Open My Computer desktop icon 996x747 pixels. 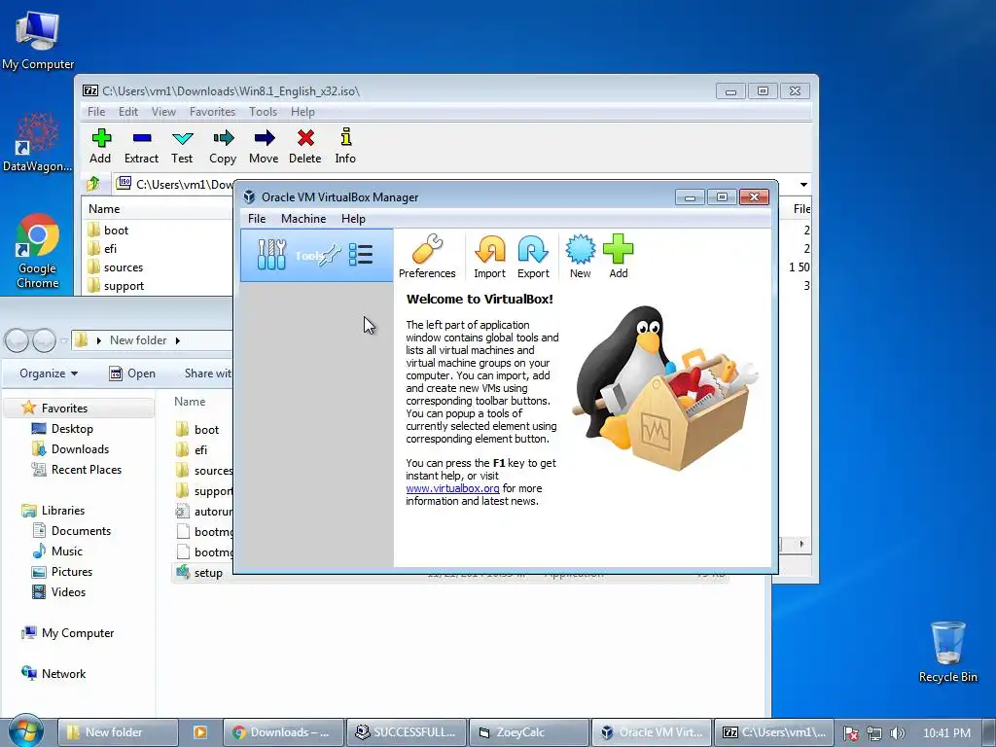(x=38, y=40)
